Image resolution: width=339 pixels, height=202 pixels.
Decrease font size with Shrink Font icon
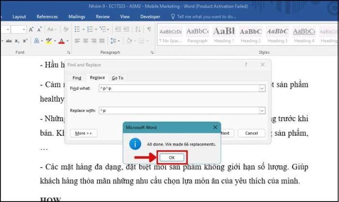(39, 29)
